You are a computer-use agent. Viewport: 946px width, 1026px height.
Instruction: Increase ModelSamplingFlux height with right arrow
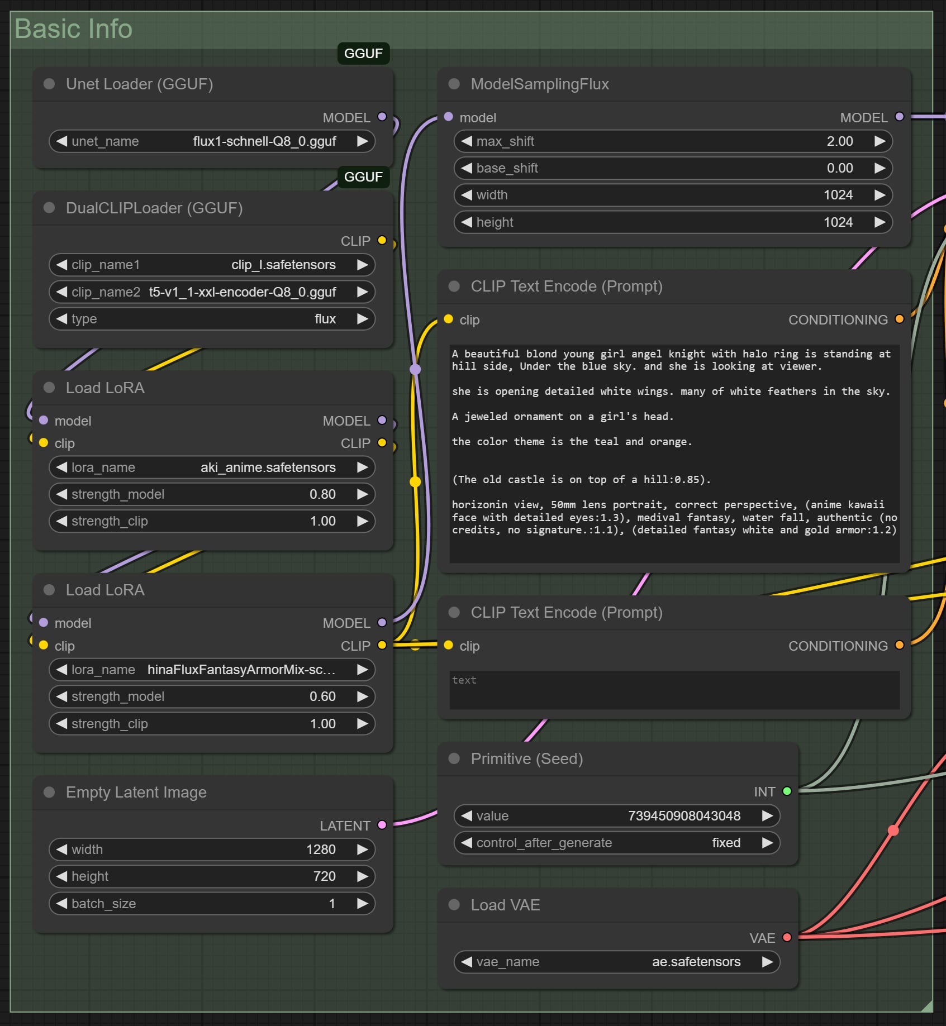pyautogui.click(x=880, y=222)
